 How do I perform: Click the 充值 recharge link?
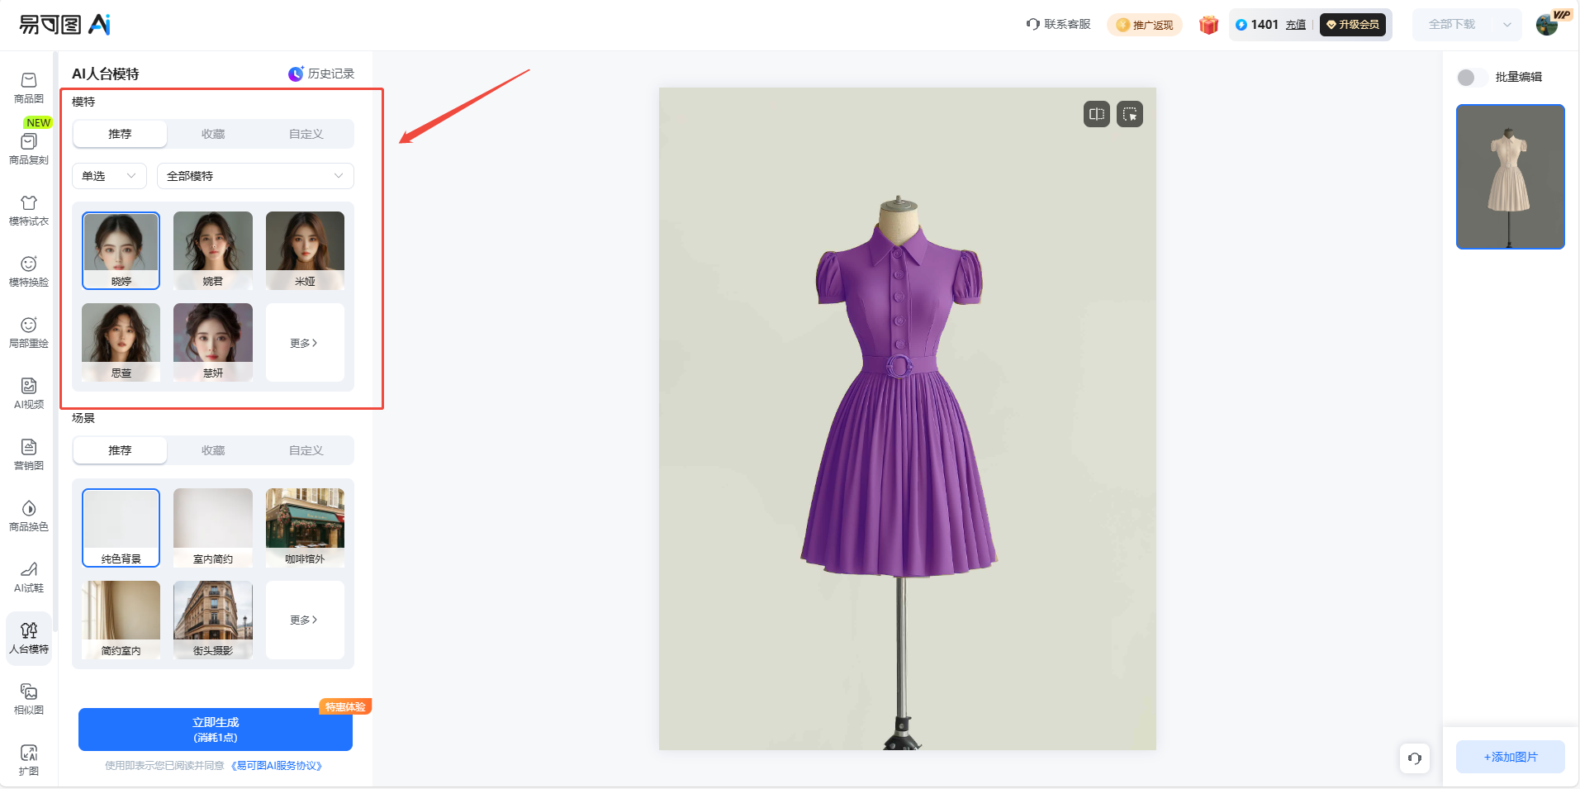tap(1296, 25)
